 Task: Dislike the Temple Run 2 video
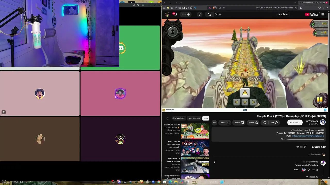coord(265,123)
